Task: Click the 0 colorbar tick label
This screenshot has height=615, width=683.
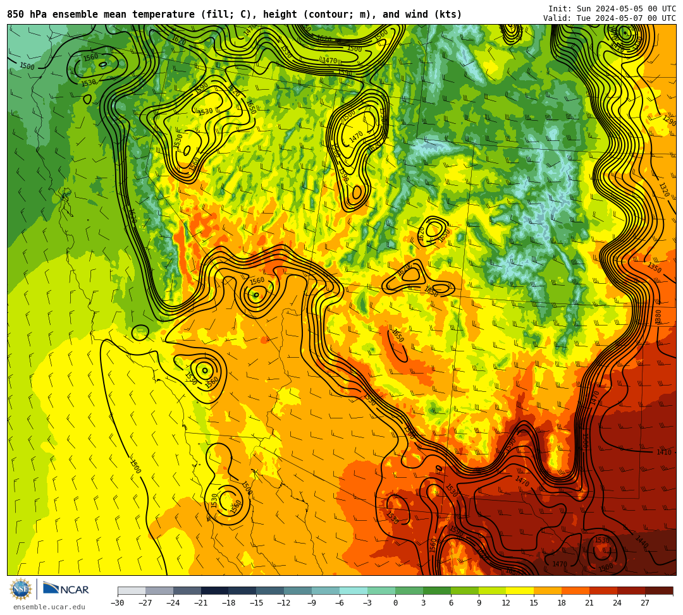Action: 395,603
